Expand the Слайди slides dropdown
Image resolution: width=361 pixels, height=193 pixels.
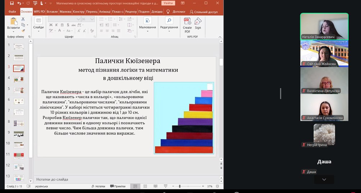38,29
